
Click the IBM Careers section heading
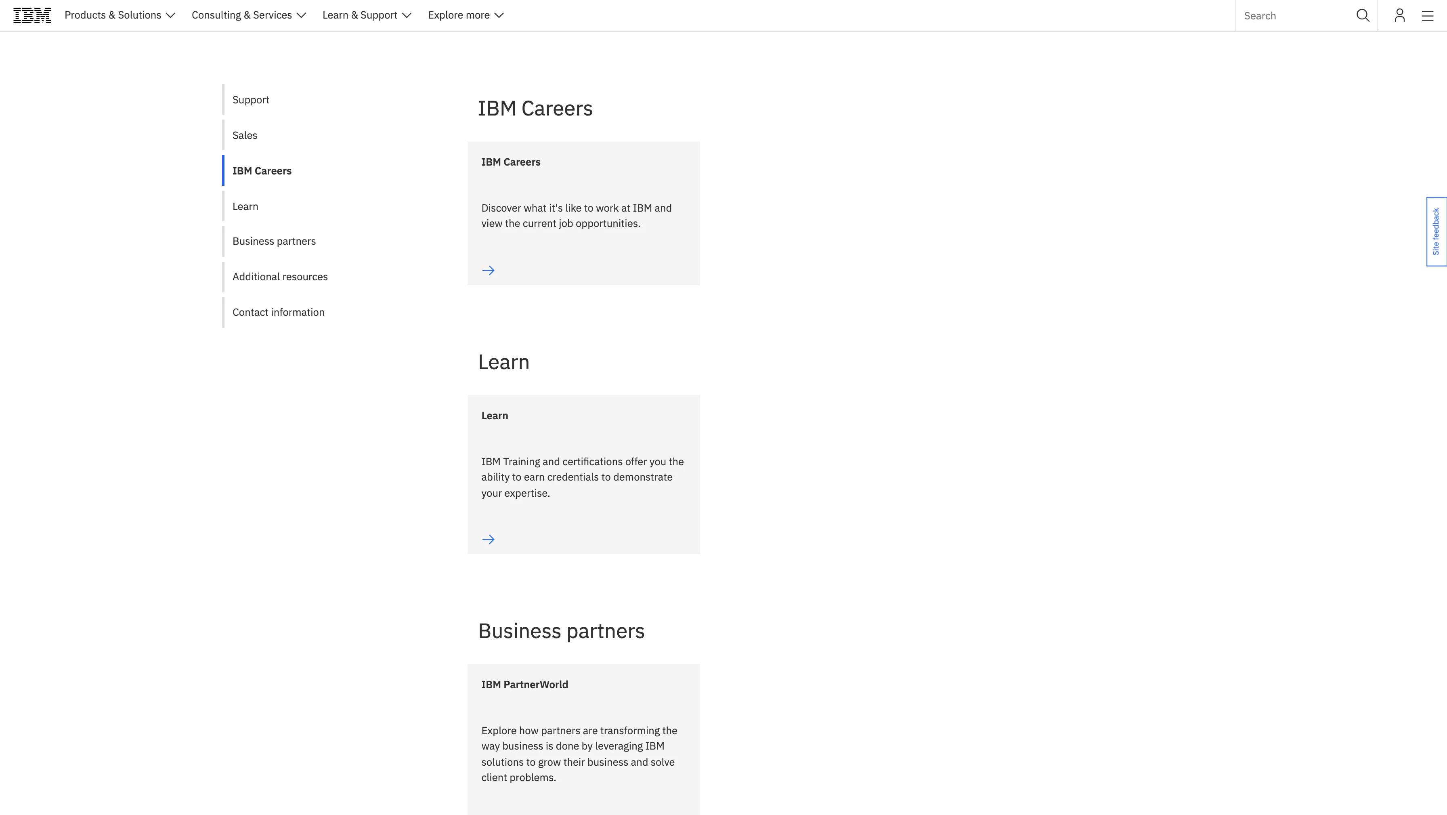point(535,109)
